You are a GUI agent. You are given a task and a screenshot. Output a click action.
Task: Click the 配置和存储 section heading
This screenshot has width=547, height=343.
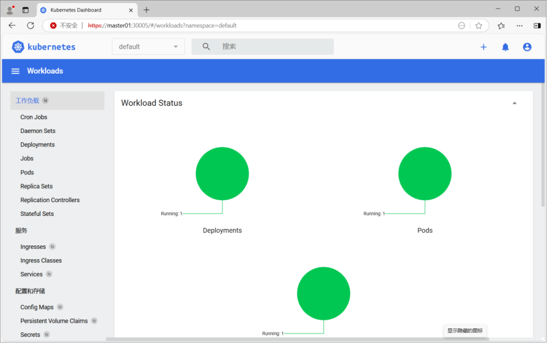30,291
